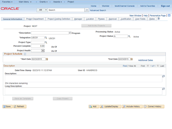Switch to the Phases tab

[x=101, y=19]
